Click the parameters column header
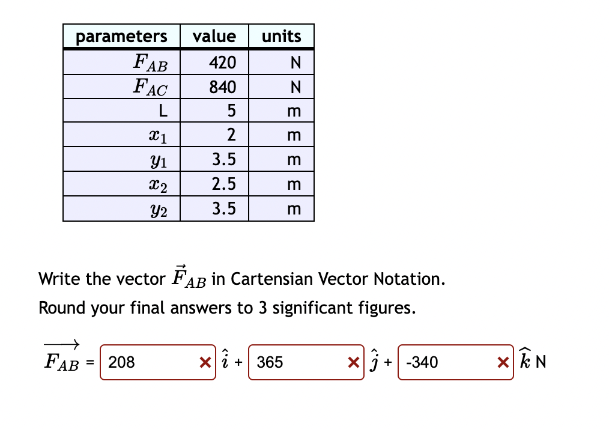The height and width of the screenshot is (429, 609). (121, 36)
